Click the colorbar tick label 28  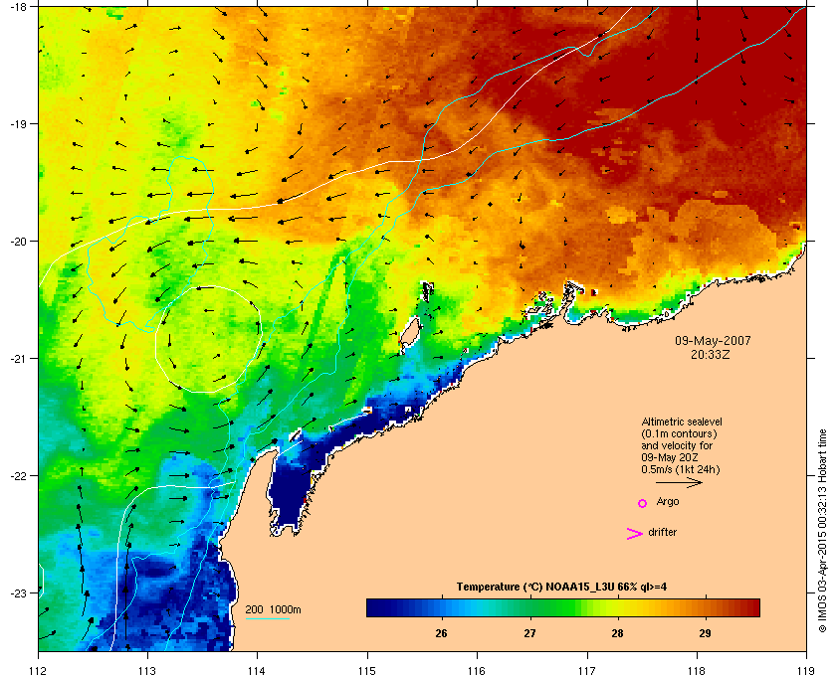617,633
